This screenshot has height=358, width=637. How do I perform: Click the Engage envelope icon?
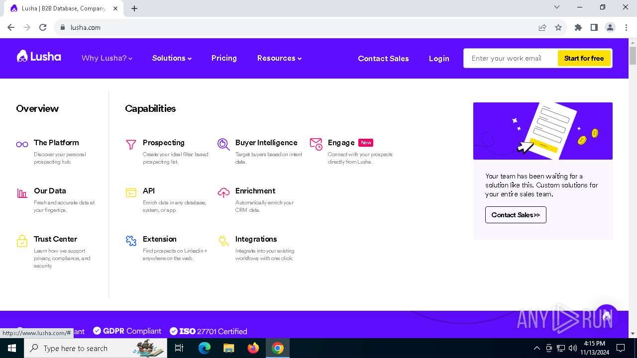click(316, 144)
